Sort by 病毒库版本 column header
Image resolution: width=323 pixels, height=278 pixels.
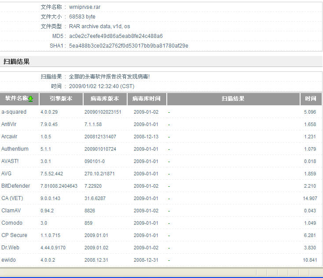(105, 99)
